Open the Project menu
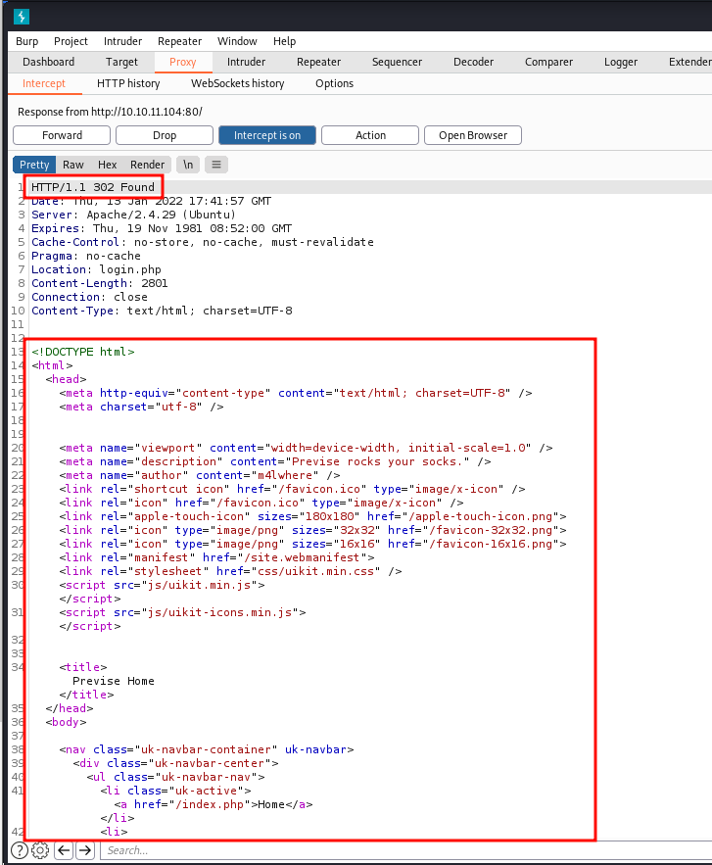712x865 pixels. [x=71, y=41]
